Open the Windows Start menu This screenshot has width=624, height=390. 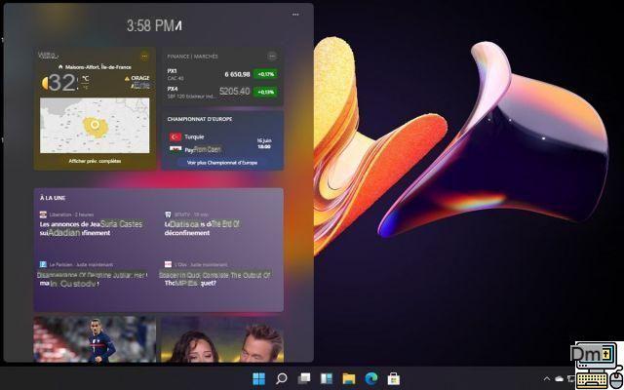[258, 378]
